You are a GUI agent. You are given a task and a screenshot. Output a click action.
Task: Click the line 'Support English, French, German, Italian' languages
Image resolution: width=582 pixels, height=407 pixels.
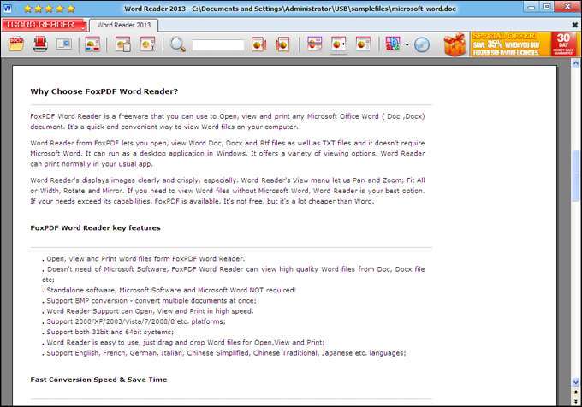[x=224, y=353]
